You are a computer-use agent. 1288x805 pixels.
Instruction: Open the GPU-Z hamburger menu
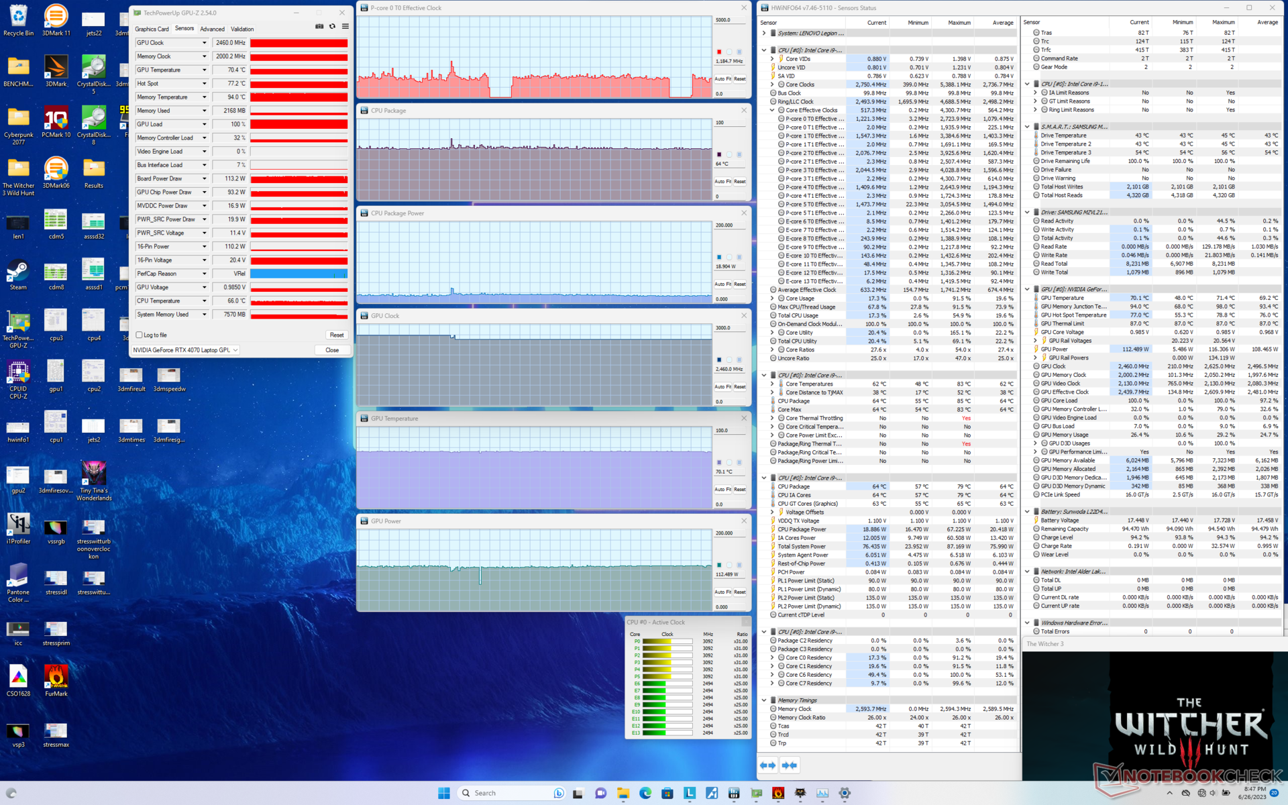[x=345, y=26]
